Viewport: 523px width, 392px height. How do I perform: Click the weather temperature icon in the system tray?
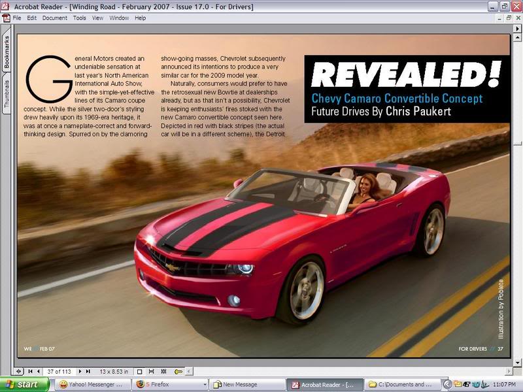465,384
